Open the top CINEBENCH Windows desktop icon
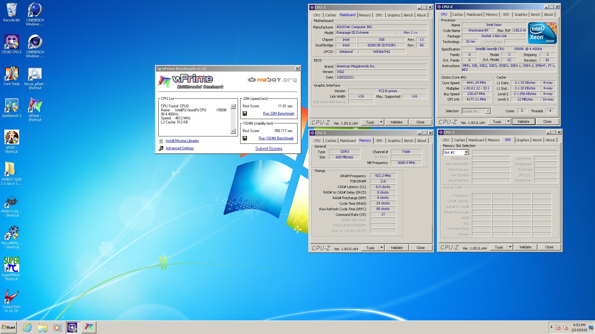The height and width of the screenshot is (334, 595). pyautogui.click(x=35, y=14)
